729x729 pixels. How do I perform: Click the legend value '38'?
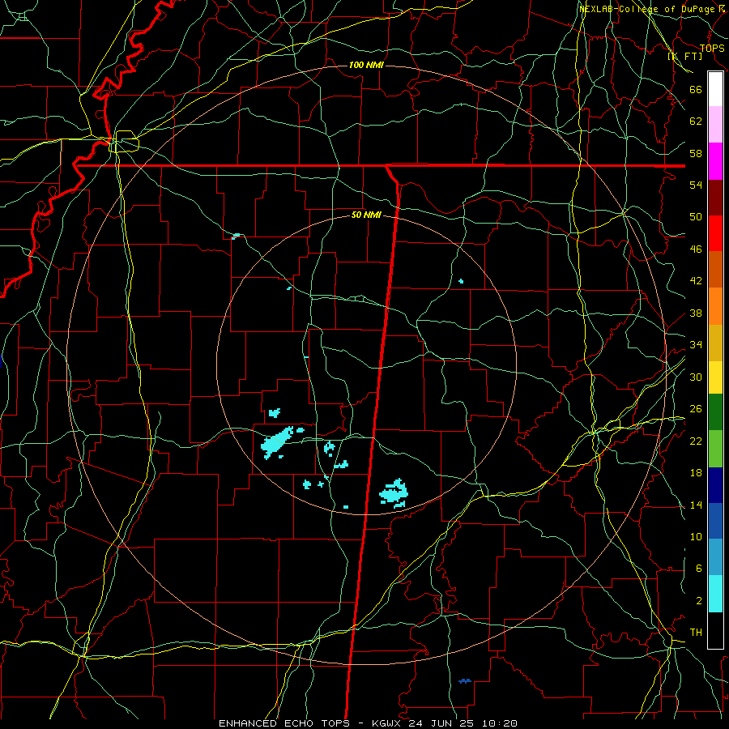[x=696, y=313]
